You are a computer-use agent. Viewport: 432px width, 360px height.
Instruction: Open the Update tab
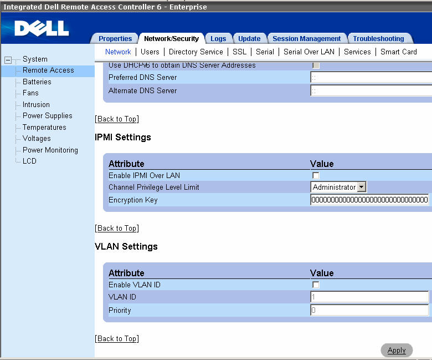[249, 39]
